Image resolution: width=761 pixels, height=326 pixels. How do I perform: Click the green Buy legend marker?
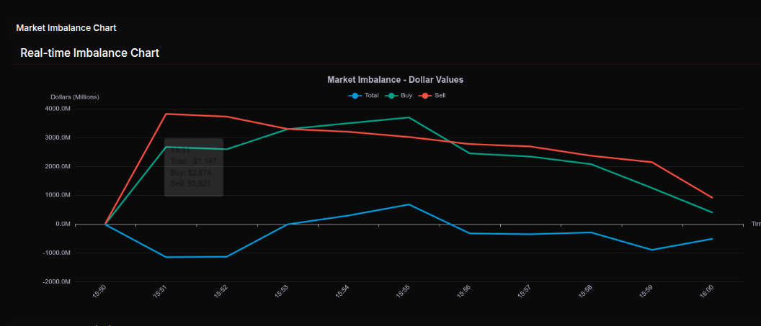point(392,96)
